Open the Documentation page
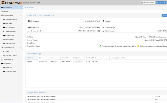 point(148,3)
